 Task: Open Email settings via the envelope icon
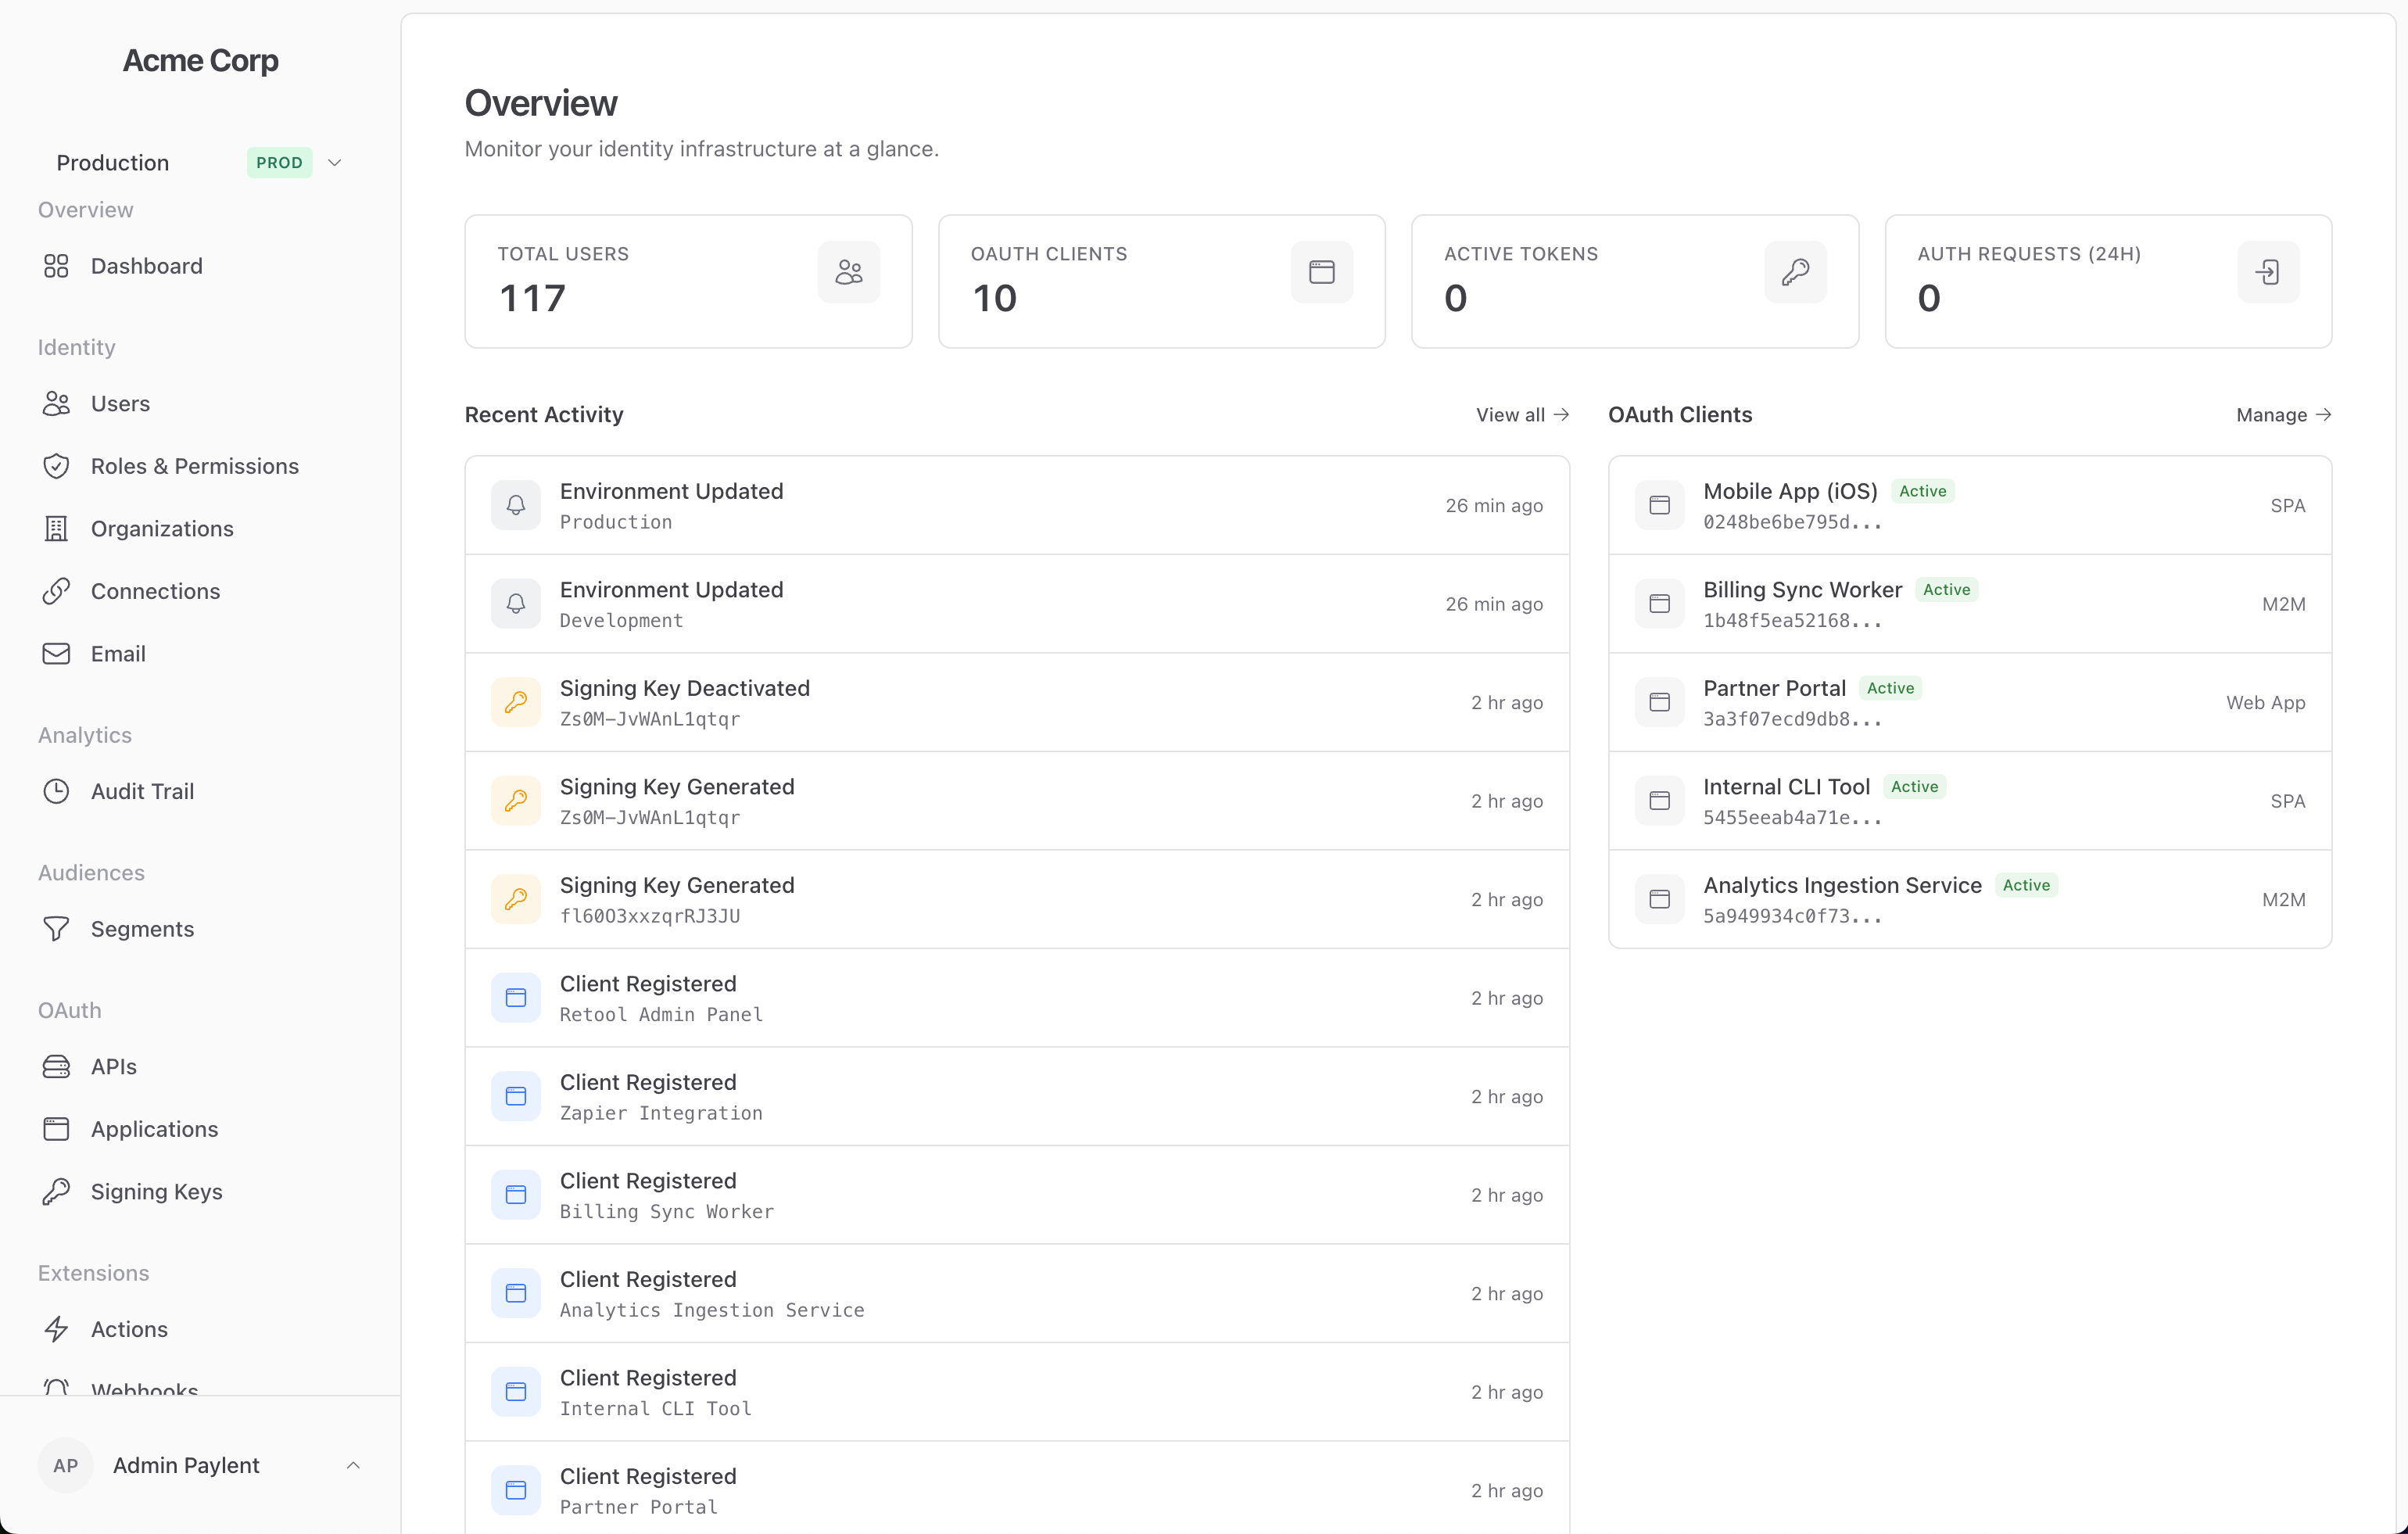coord(56,653)
